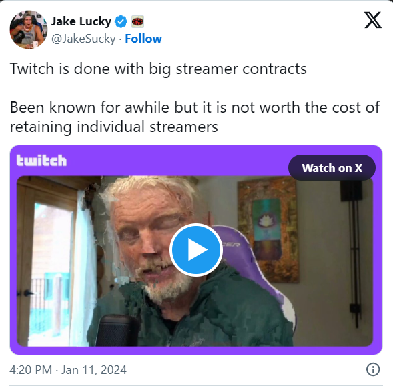
Task: Open the X logo in top corner
Action: point(373,20)
